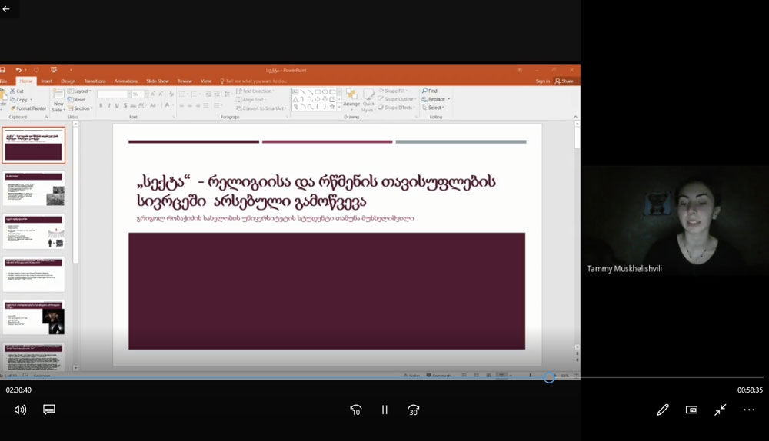
Task: Open the subtitles and captions menu
Action: pos(49,409)
